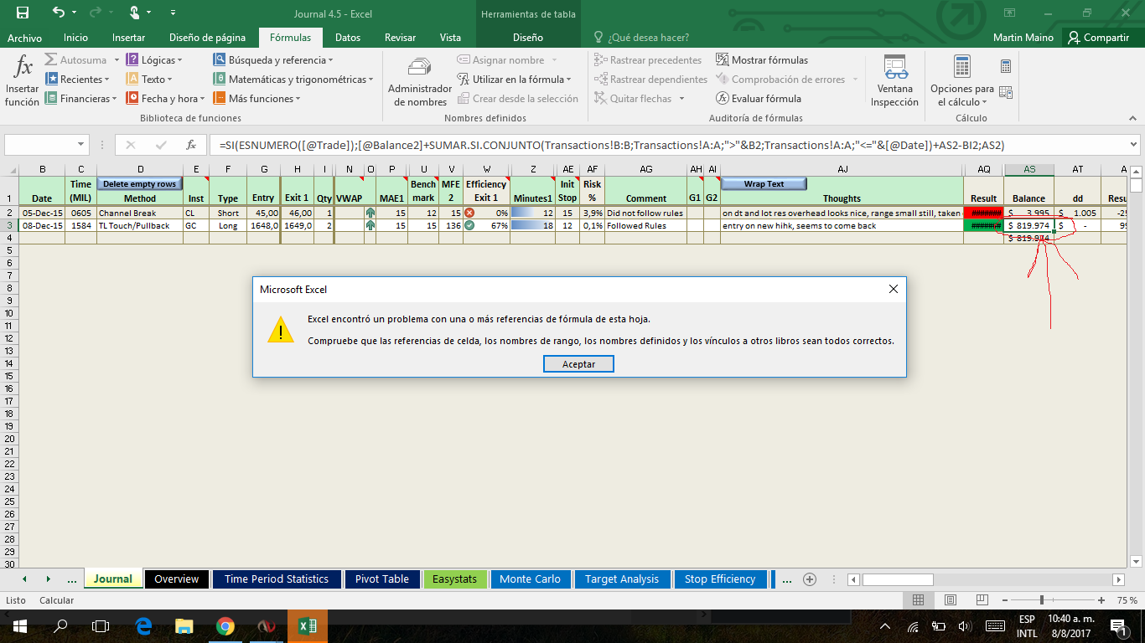
Task: Select the cell containing TL Touch/Pullback
Action: pyautogui.click(x=140, y=226)
